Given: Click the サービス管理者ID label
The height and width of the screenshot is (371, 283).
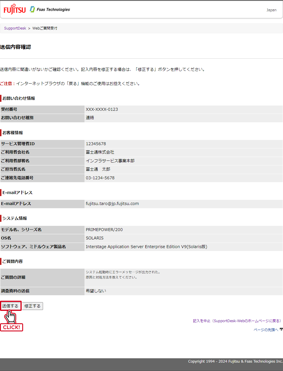Looking at the screenshot, I should 18,144.
